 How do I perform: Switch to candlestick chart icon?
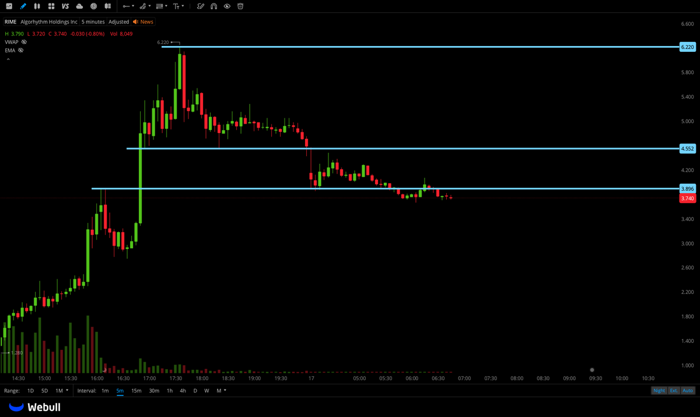37,6
